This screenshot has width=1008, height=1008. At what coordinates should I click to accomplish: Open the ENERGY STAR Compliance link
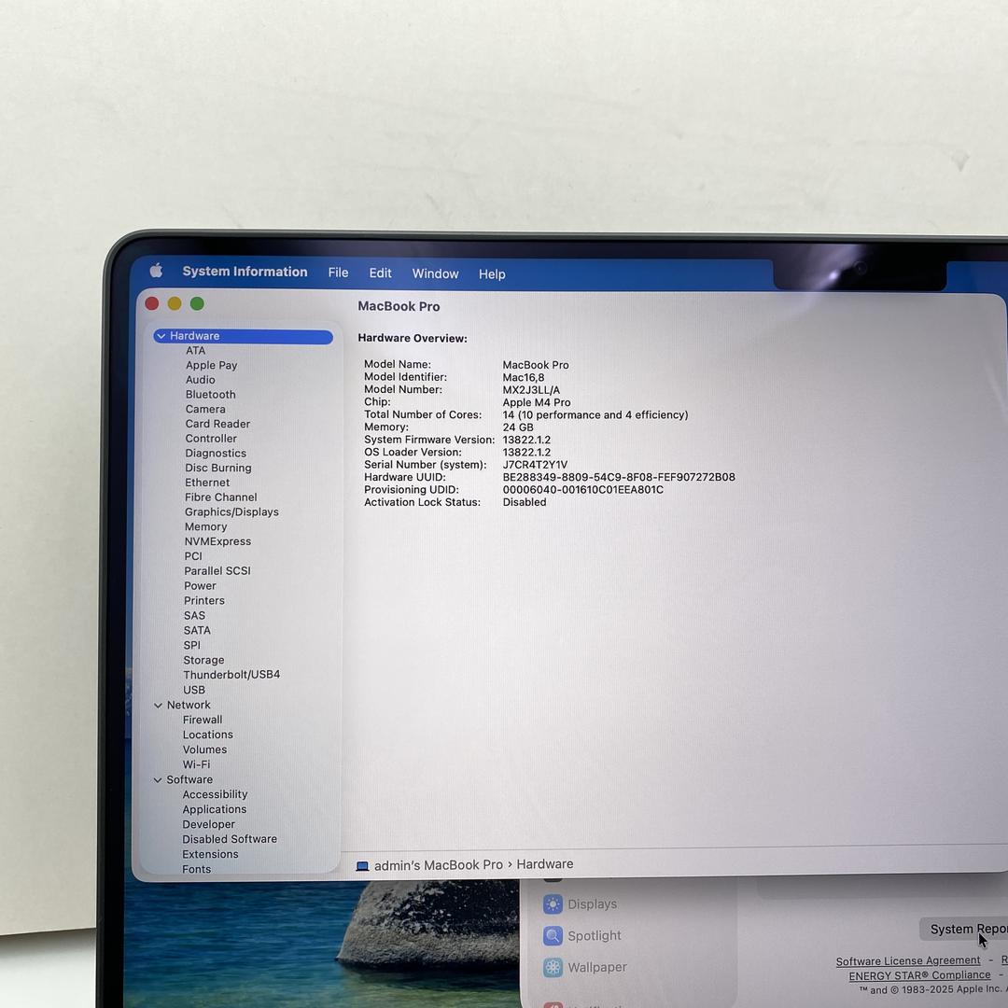[x=919, y=975]
